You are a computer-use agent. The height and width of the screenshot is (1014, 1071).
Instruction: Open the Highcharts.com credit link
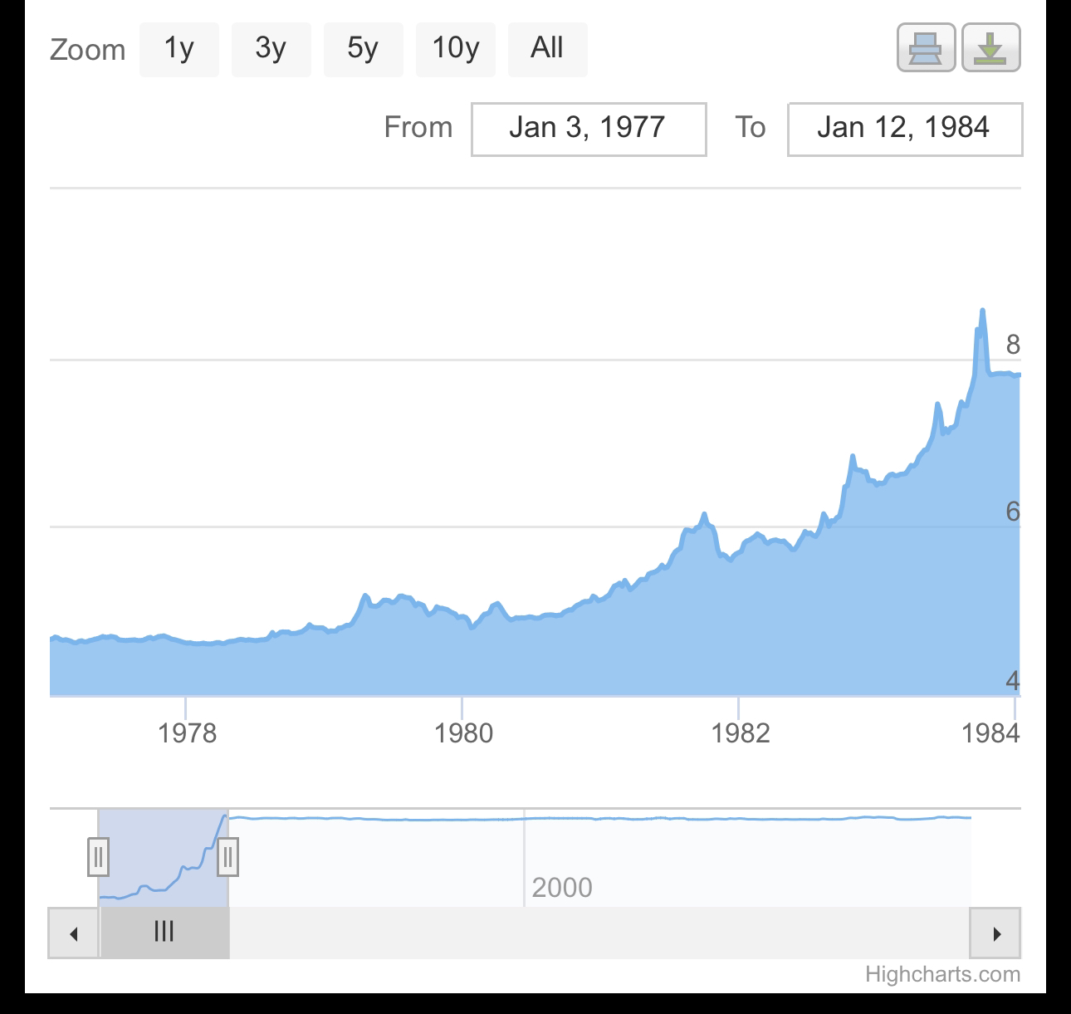coord(943,974)
